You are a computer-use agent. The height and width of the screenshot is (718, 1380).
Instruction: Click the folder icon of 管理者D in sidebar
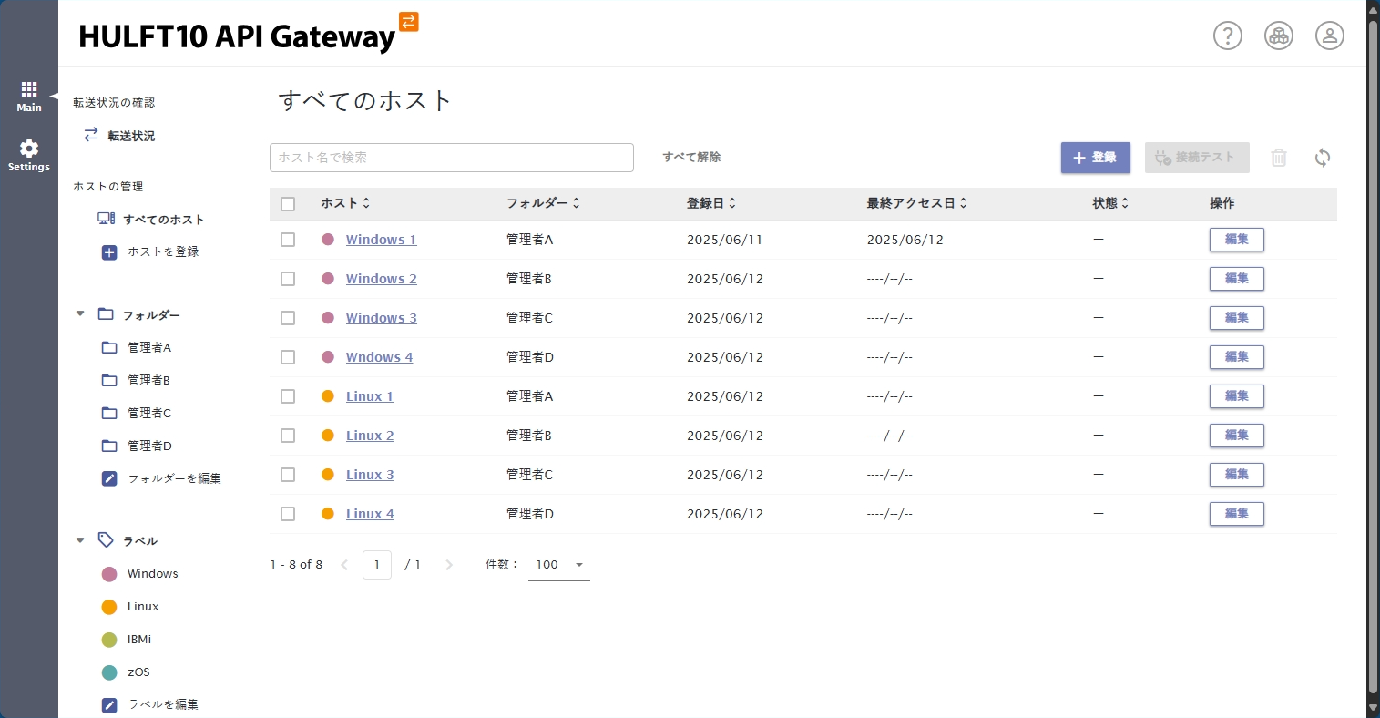pyautogui.click(x=109, y=446)
